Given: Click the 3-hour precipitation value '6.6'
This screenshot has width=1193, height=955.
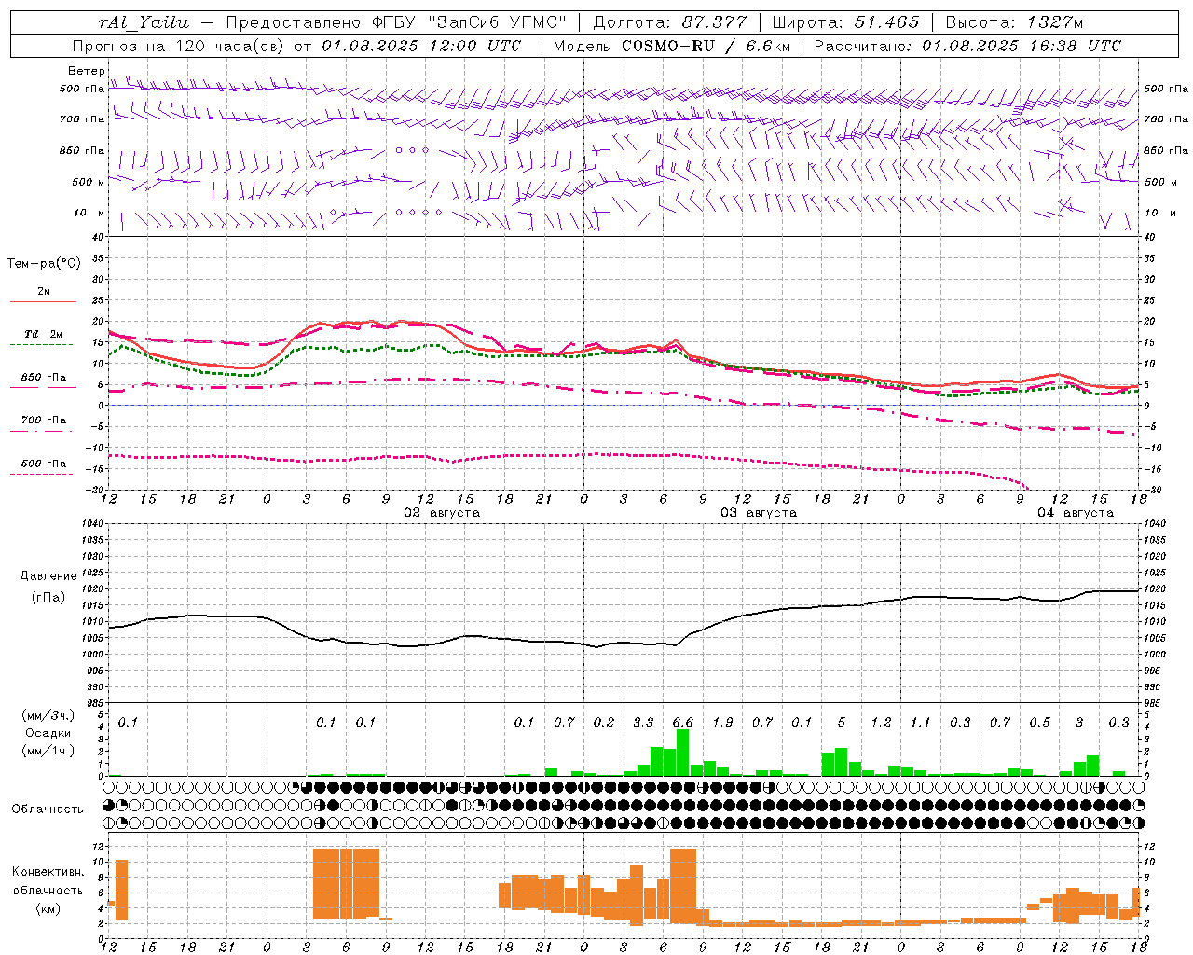Looking at the screenshot, I should pyautogui.click(x=682, y=723).
